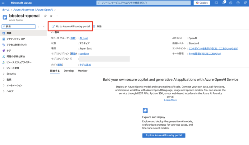The height and width of the screenshot is (145, 249).
Task: Click the Japan East location value
Action: 86,49
